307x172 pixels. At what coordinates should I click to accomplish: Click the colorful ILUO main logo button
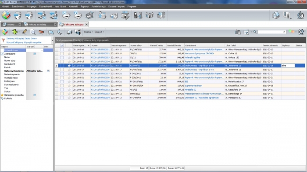click(6, 15)
